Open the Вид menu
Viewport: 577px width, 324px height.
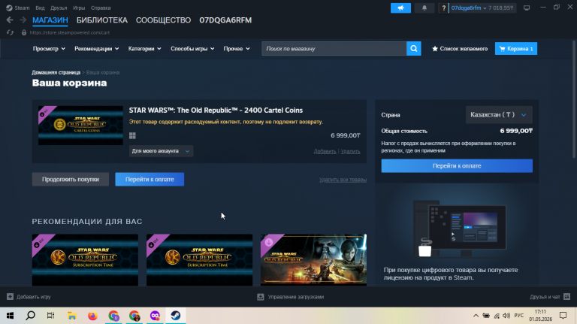(x=40, y=8)
